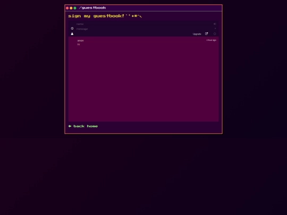
Task: Click the back home link
Action: tap(83, 126)
